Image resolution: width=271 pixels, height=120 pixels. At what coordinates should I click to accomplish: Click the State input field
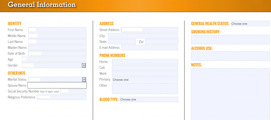click(x=122, y=42)
